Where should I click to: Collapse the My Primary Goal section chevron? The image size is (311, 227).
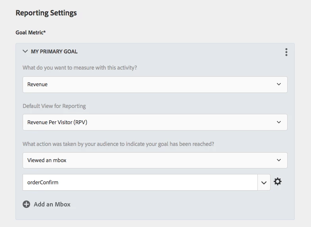pos(25,51)
